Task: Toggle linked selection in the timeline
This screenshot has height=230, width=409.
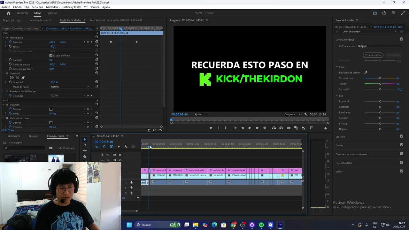Action: point(111,147)
